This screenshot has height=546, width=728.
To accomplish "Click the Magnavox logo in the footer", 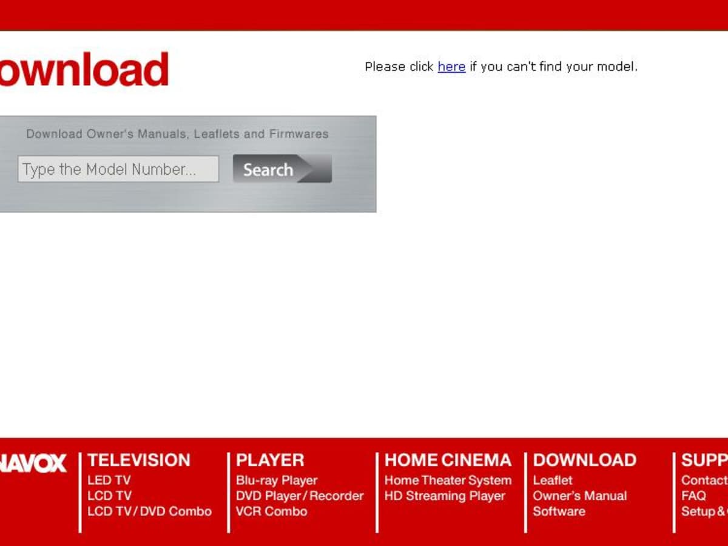I will 33,463.
